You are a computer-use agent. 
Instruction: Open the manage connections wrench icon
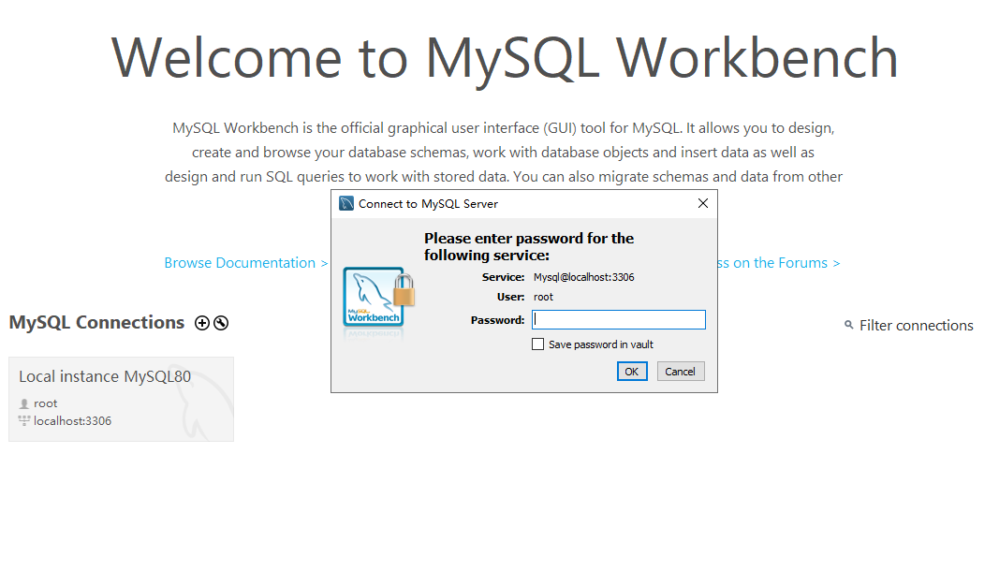point(221,323)
